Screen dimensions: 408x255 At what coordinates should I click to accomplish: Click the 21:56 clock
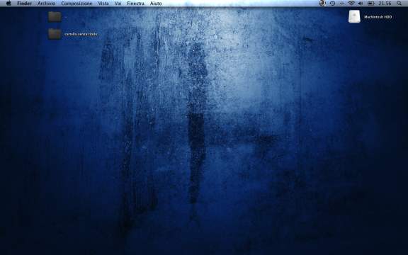point(385,4)
